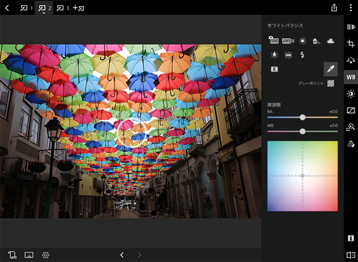The image size is (358, 262).
Task: Choose the Daylight white balance preset
Action: [303, 41]
